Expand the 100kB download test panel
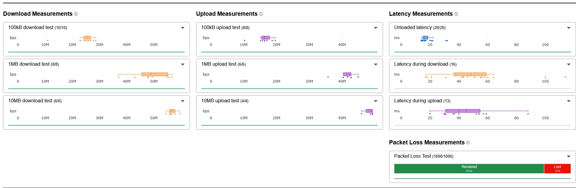576x188 pixels. (x=183, y=28)
